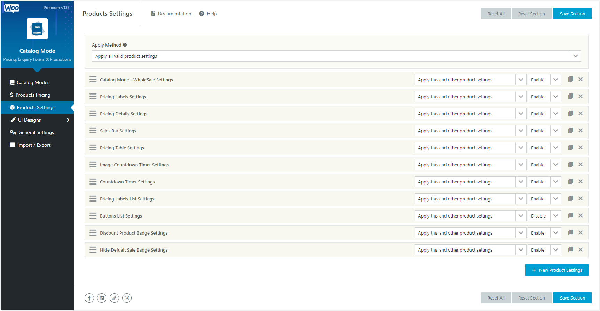Open apply-mode dropdown for Discount Product Badge Settings
This screenshot has width=600, height=311.
point(470,233)
